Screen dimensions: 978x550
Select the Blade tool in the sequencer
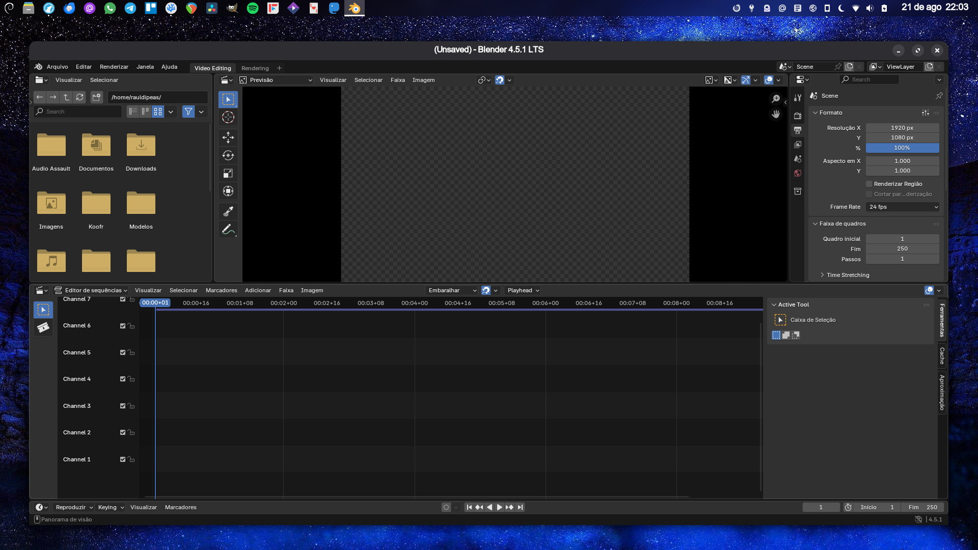(43, 327)
